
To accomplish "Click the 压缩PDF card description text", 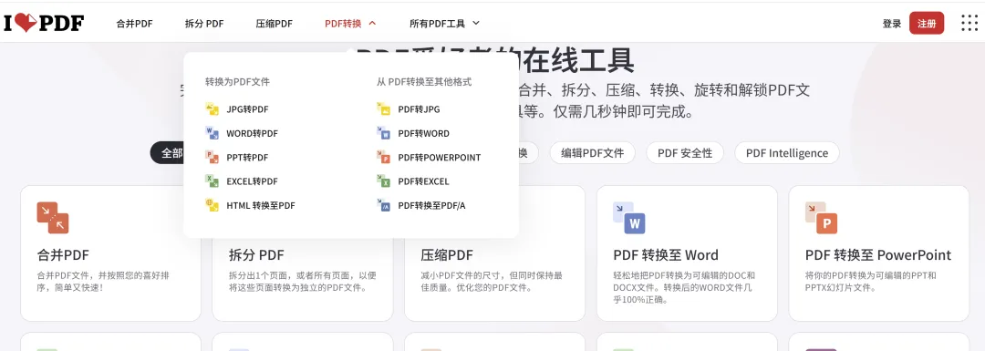I will click(x=492, y=282).
